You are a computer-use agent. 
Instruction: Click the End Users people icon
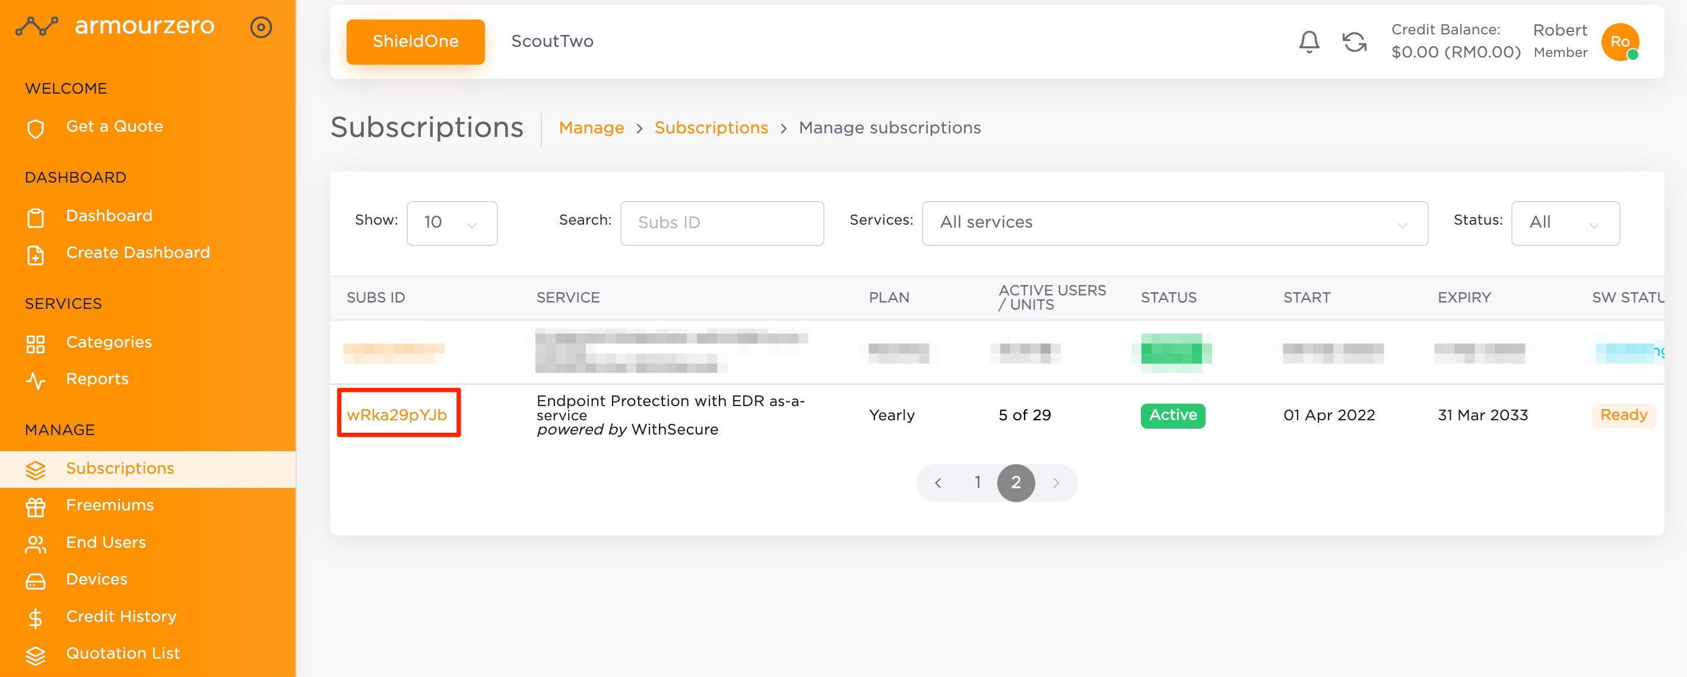[36, 544]
